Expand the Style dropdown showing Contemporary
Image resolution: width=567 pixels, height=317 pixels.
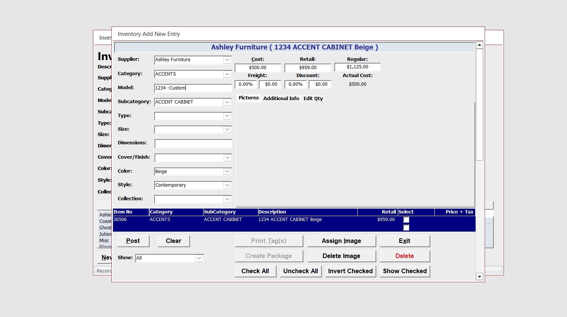227,185
